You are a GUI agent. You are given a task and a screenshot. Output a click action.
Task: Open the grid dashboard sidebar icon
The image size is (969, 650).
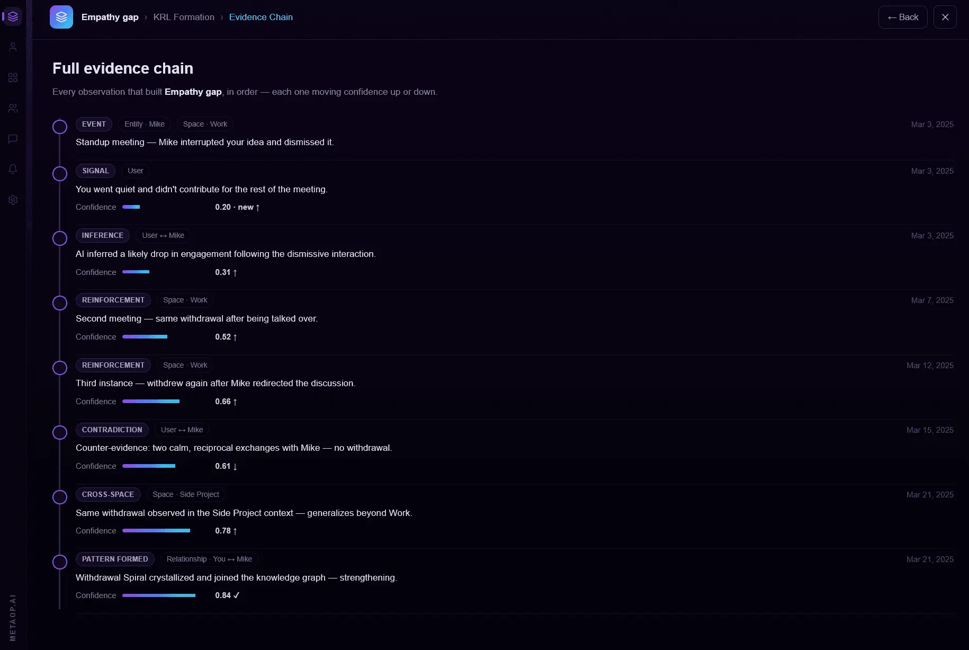point(13,77)
